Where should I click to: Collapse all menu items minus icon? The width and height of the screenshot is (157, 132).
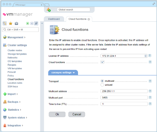tap(32, 23)
